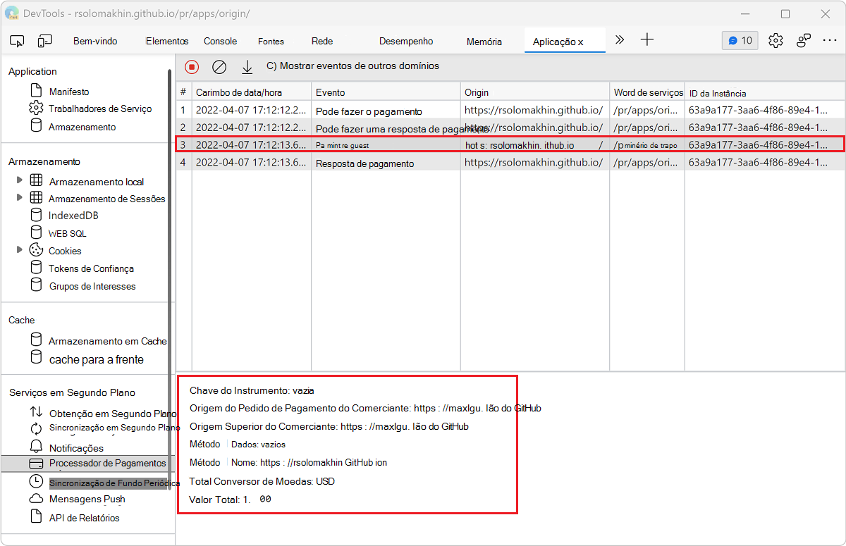The image size is (846, 546).
Task: Switch to the Console tab
Action: (220, 41)
